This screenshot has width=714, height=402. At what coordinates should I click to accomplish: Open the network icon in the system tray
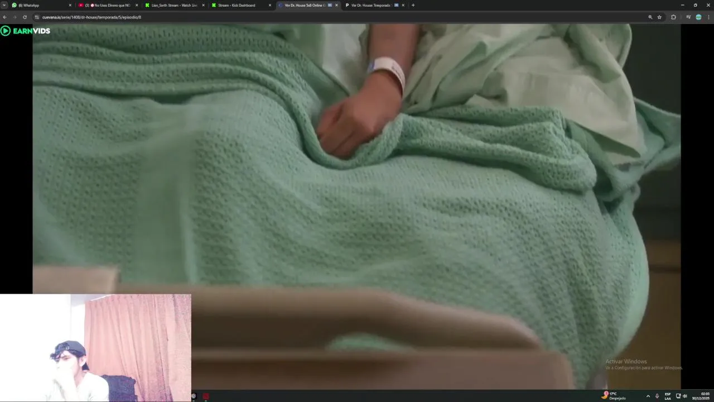678,396
